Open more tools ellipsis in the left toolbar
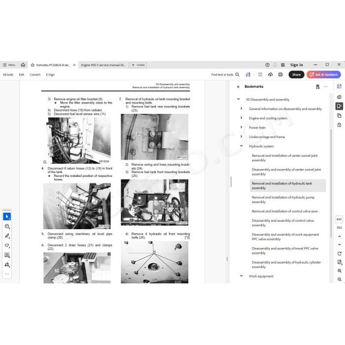345x345 pixels. [7, 274]
